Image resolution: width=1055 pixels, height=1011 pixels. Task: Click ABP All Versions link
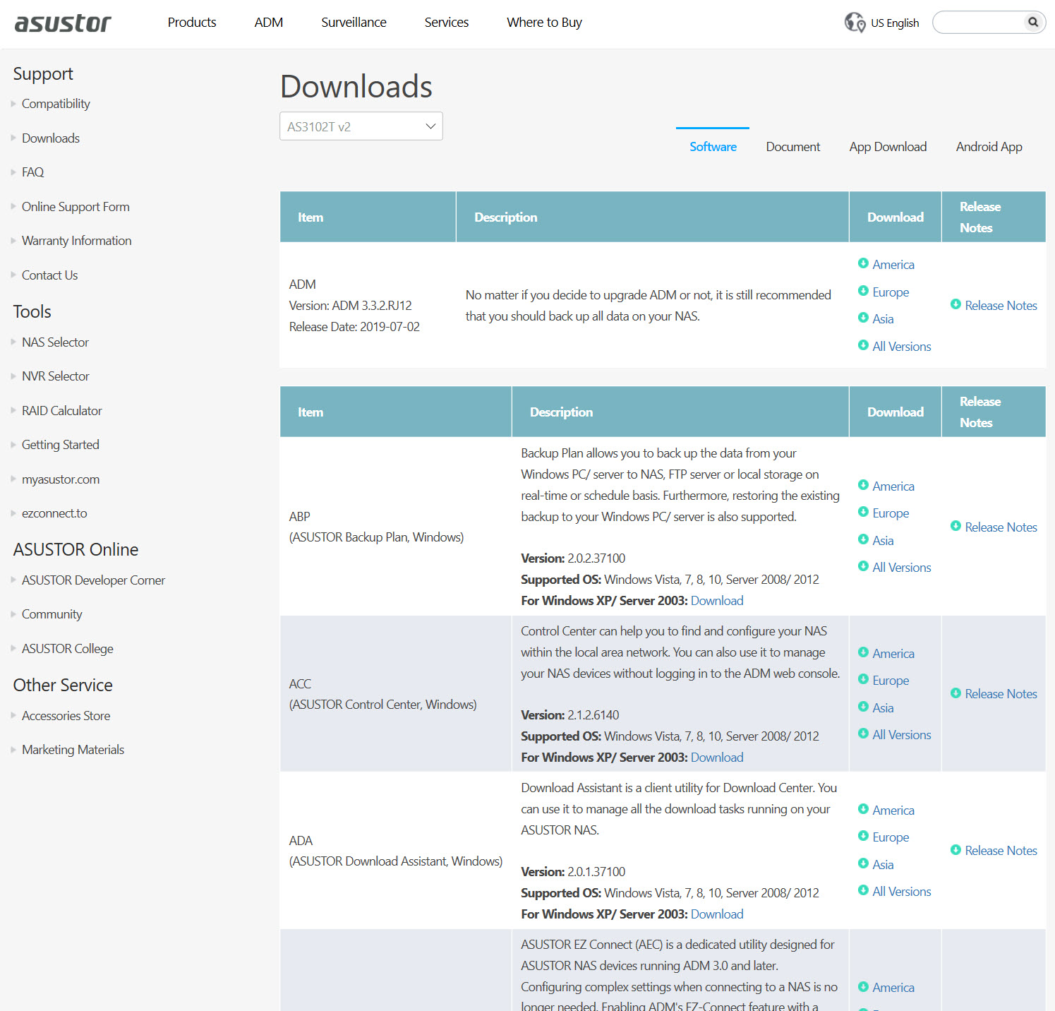click(x=902, y=568)
